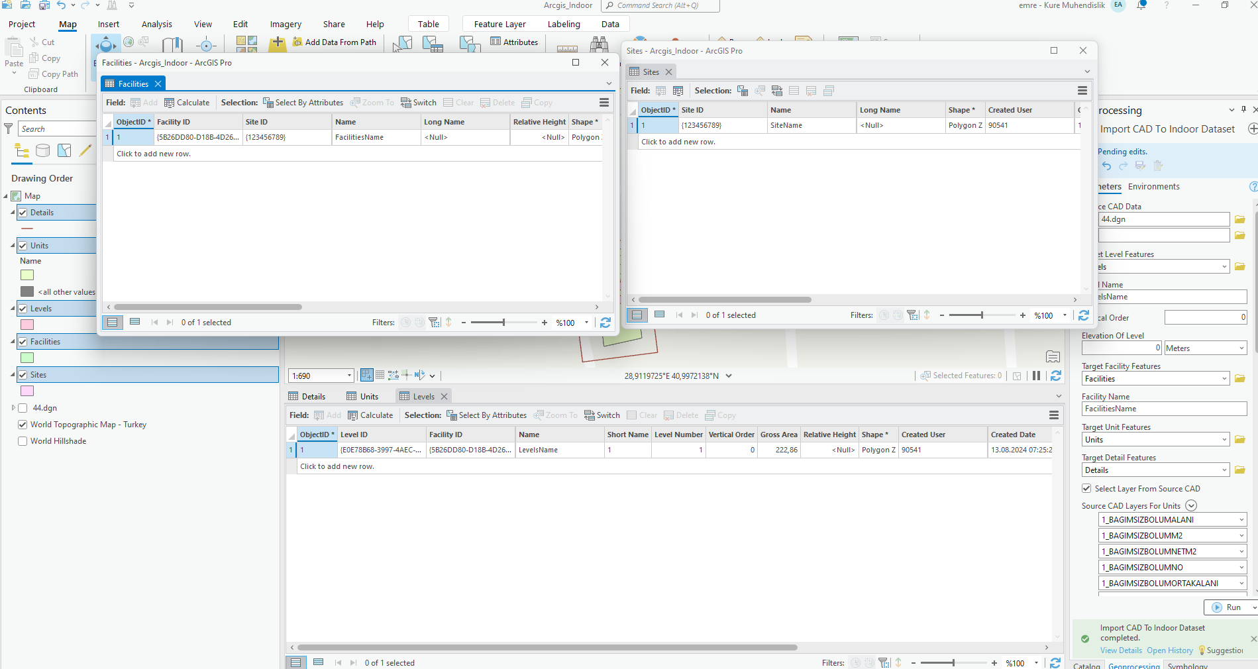The width and height of the screenshot is (1258, 669).
Task: Open Target Detail Features dropdown
Action: coord(1224,470)
